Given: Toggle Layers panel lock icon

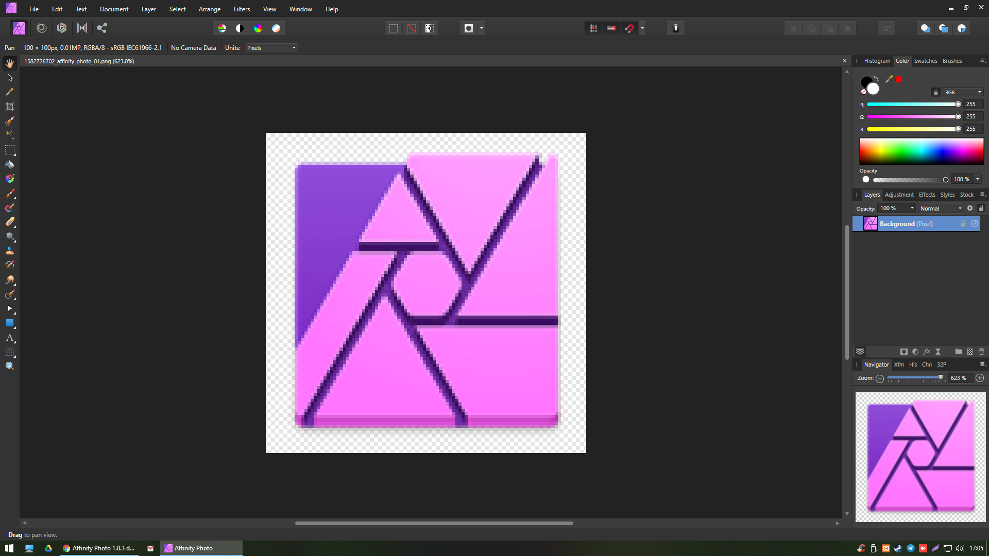Looking at the screenshot, I should coord(981,208).
